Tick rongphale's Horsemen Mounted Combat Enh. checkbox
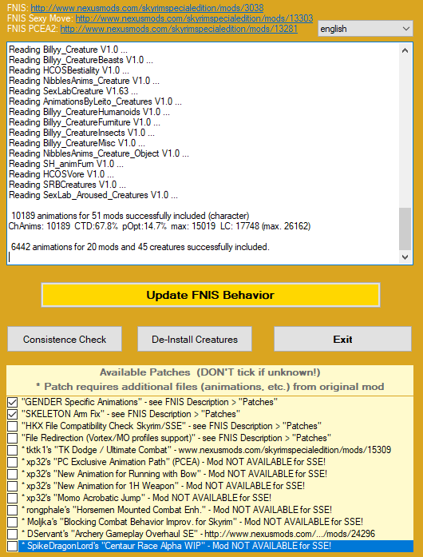Screen dimensions: 423x557 pos(13,510)
